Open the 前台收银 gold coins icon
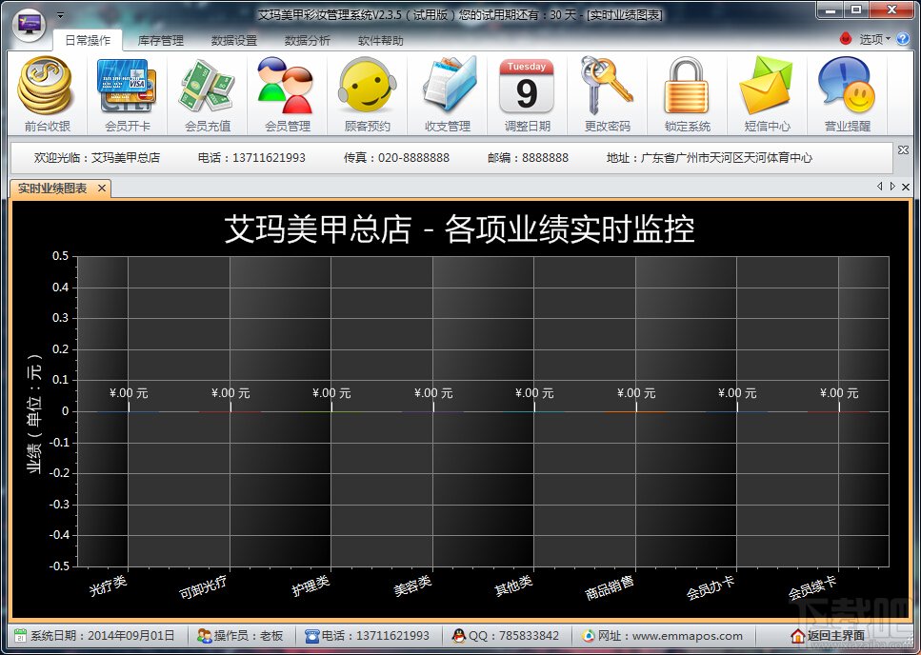The width and height of the screenshot is (921, 655). [47, 85]
